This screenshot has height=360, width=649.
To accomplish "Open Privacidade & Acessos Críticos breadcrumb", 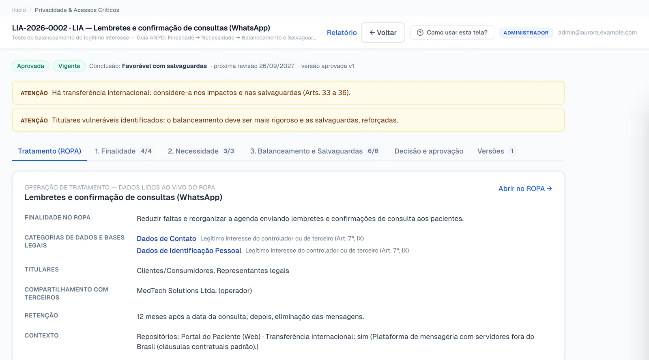I will (77, 10).
